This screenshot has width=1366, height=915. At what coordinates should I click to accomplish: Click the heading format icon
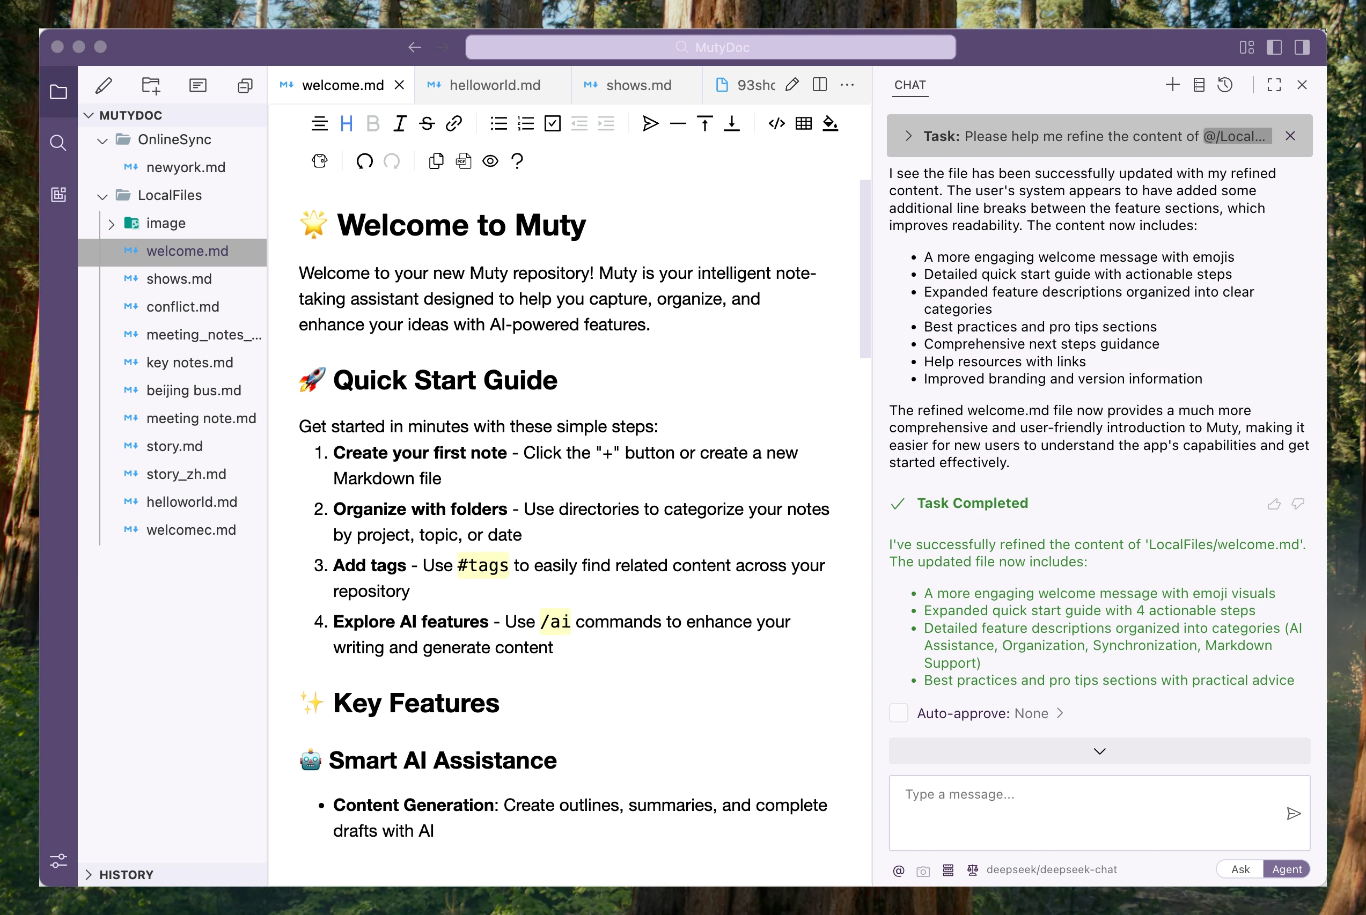(346, 124)
